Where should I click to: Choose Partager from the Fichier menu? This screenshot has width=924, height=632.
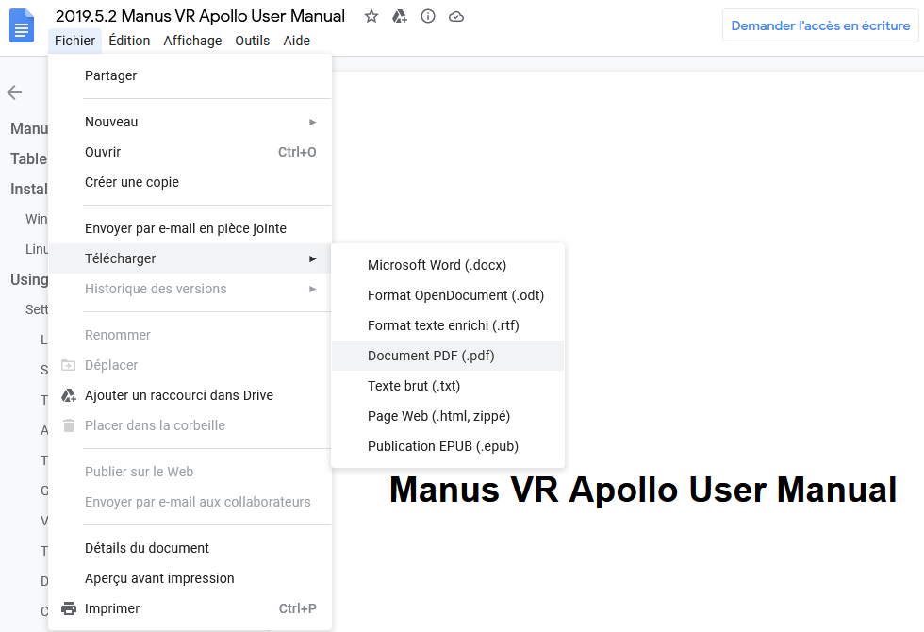point(110,75)
